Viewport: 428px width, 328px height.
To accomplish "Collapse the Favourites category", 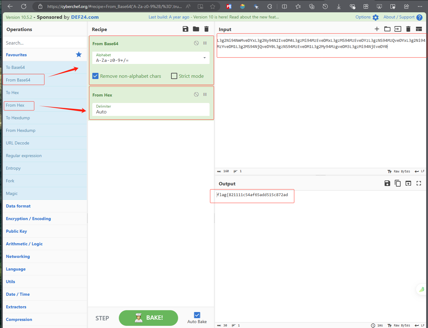I will [x=45, y=55].
